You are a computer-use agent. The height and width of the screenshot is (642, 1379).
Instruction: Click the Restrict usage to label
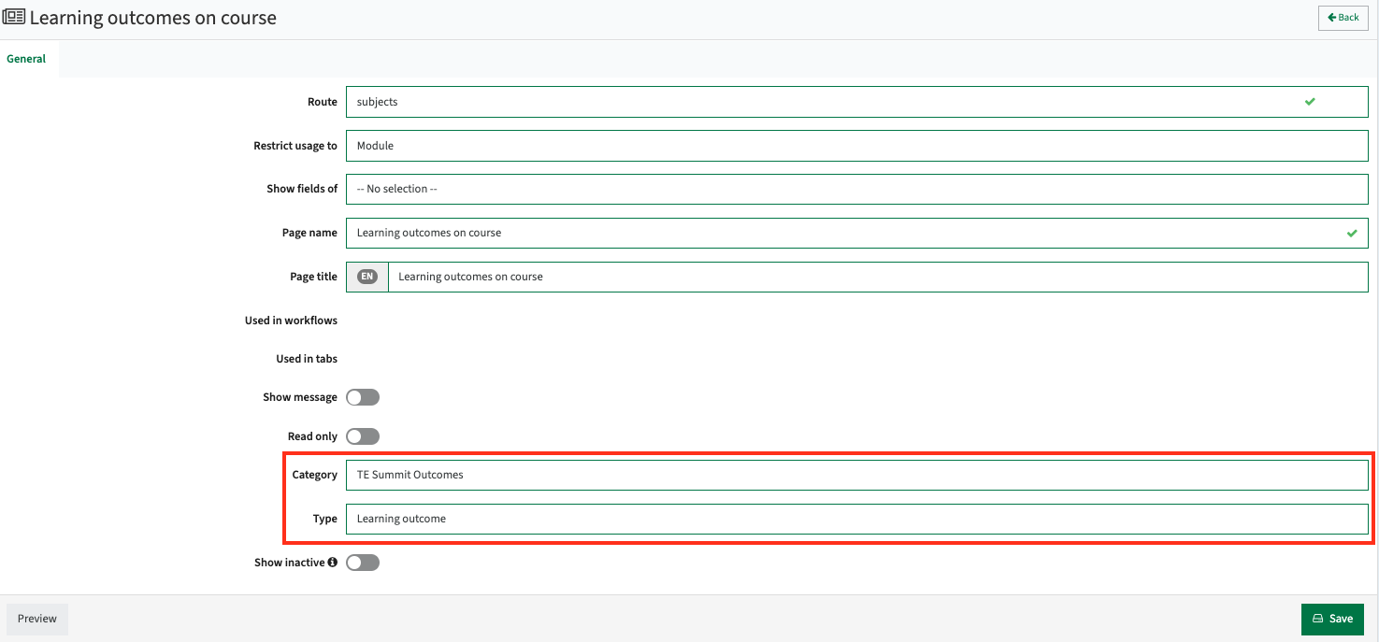[x=295, y=146]
